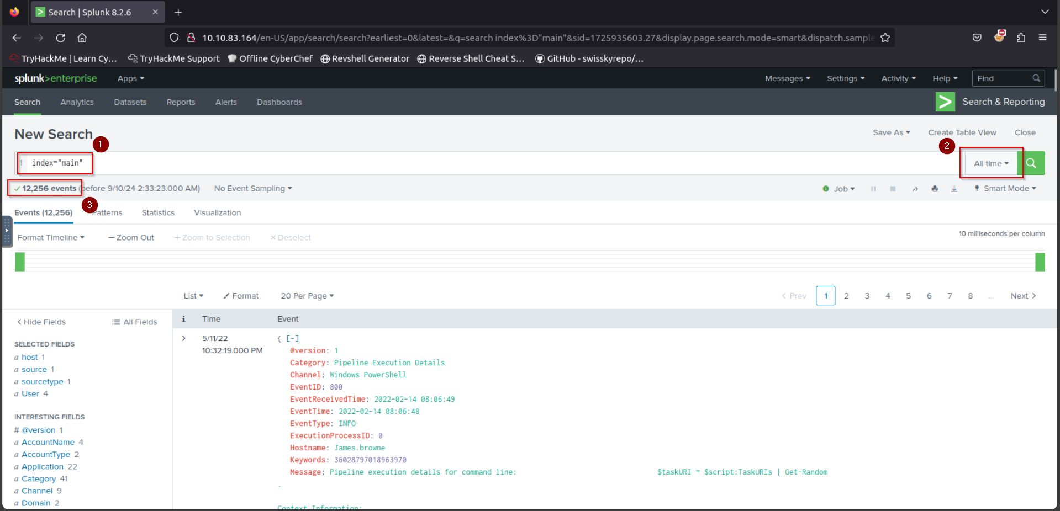Go to Next results page
Image resolution: width=1060 pixels, height=511 pixels.
point(1024,296)
